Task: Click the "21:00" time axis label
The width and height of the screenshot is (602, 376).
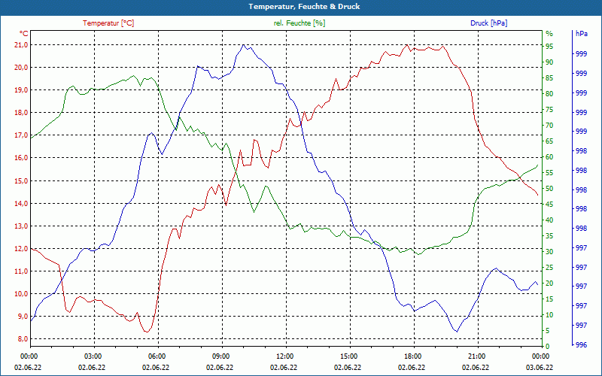Action: tap(476, 356)
